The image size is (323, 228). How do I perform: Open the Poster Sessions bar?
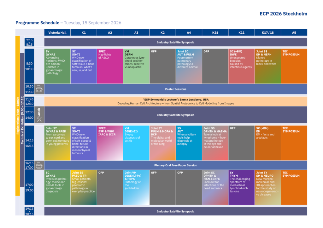point(175,89)
